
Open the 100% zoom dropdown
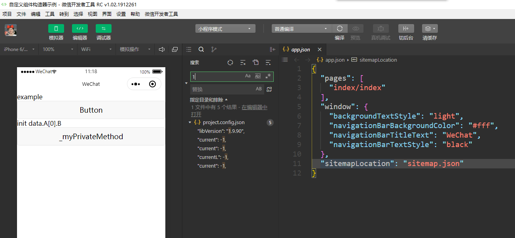tap(58, 49)
